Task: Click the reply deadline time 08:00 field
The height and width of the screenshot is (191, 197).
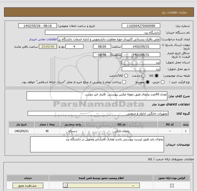Action: pyautogui.click(x=102, y=46)
